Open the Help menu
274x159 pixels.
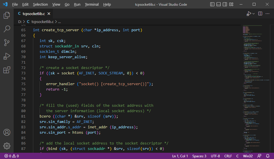(107, 4)
